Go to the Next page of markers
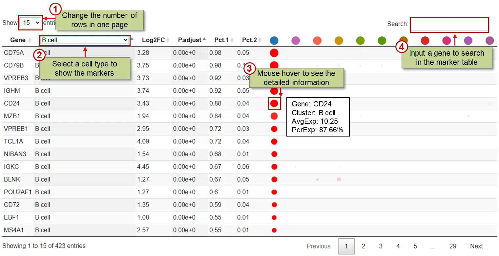Viewport: 499px width, 256px height. pos(476,246)
